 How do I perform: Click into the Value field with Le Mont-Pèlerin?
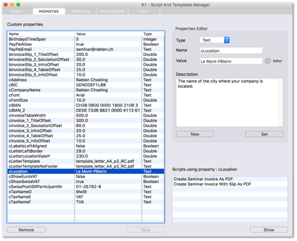231,61
